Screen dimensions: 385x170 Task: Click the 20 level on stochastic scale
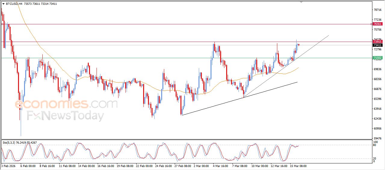click(375, 158)
